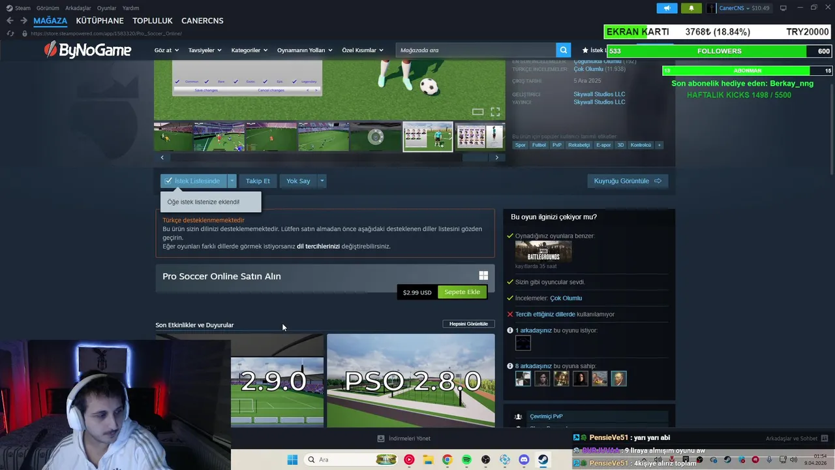Viewport: 835px width, 470px height.
Task: Expand the dropdown arrow beside İstek Listesinde
Action: coord(232,181)
